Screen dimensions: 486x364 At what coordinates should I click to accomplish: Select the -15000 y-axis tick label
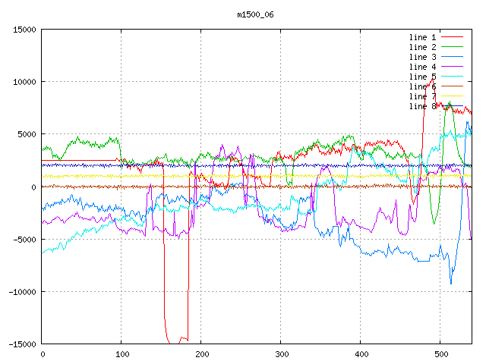[21, 344]
